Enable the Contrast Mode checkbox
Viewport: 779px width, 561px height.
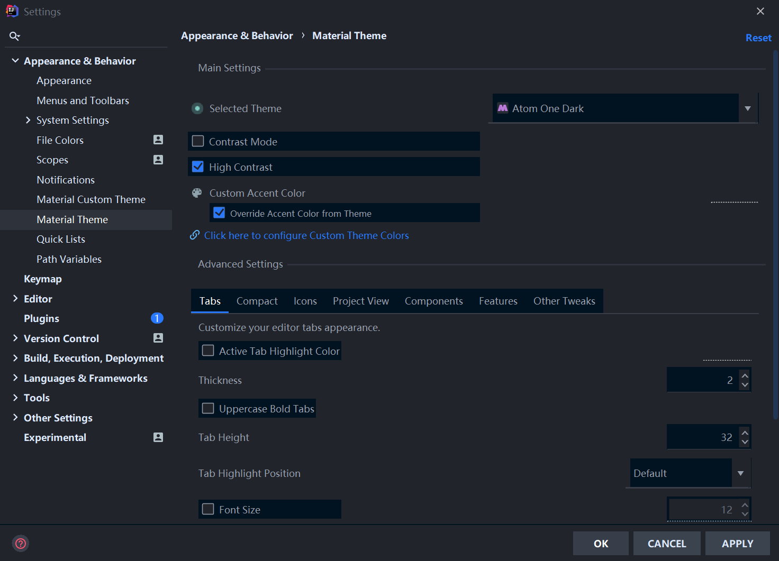198,141
